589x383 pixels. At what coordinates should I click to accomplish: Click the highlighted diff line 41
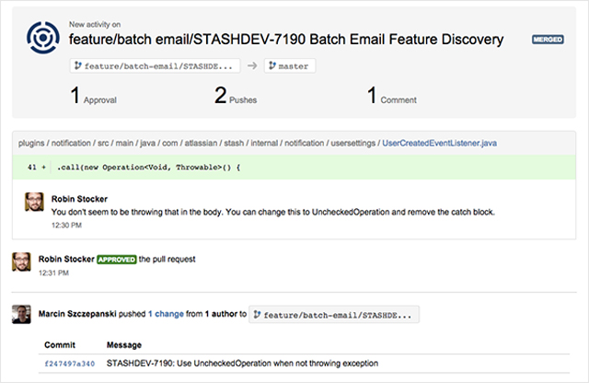point(294,168)
